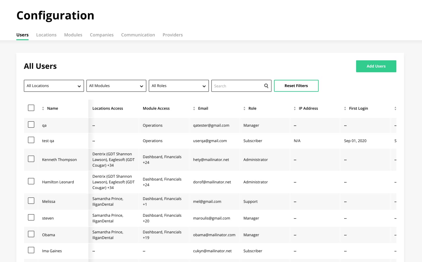This screenshot has width=422, height=262.
Task: Open the All Modules dropdown
Action: pos(116,86)
